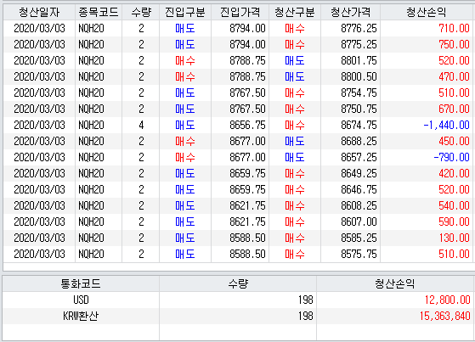475x342 pixels.
Task: Sort by 청산일자 column header
Action: click(x=39, y=12)
